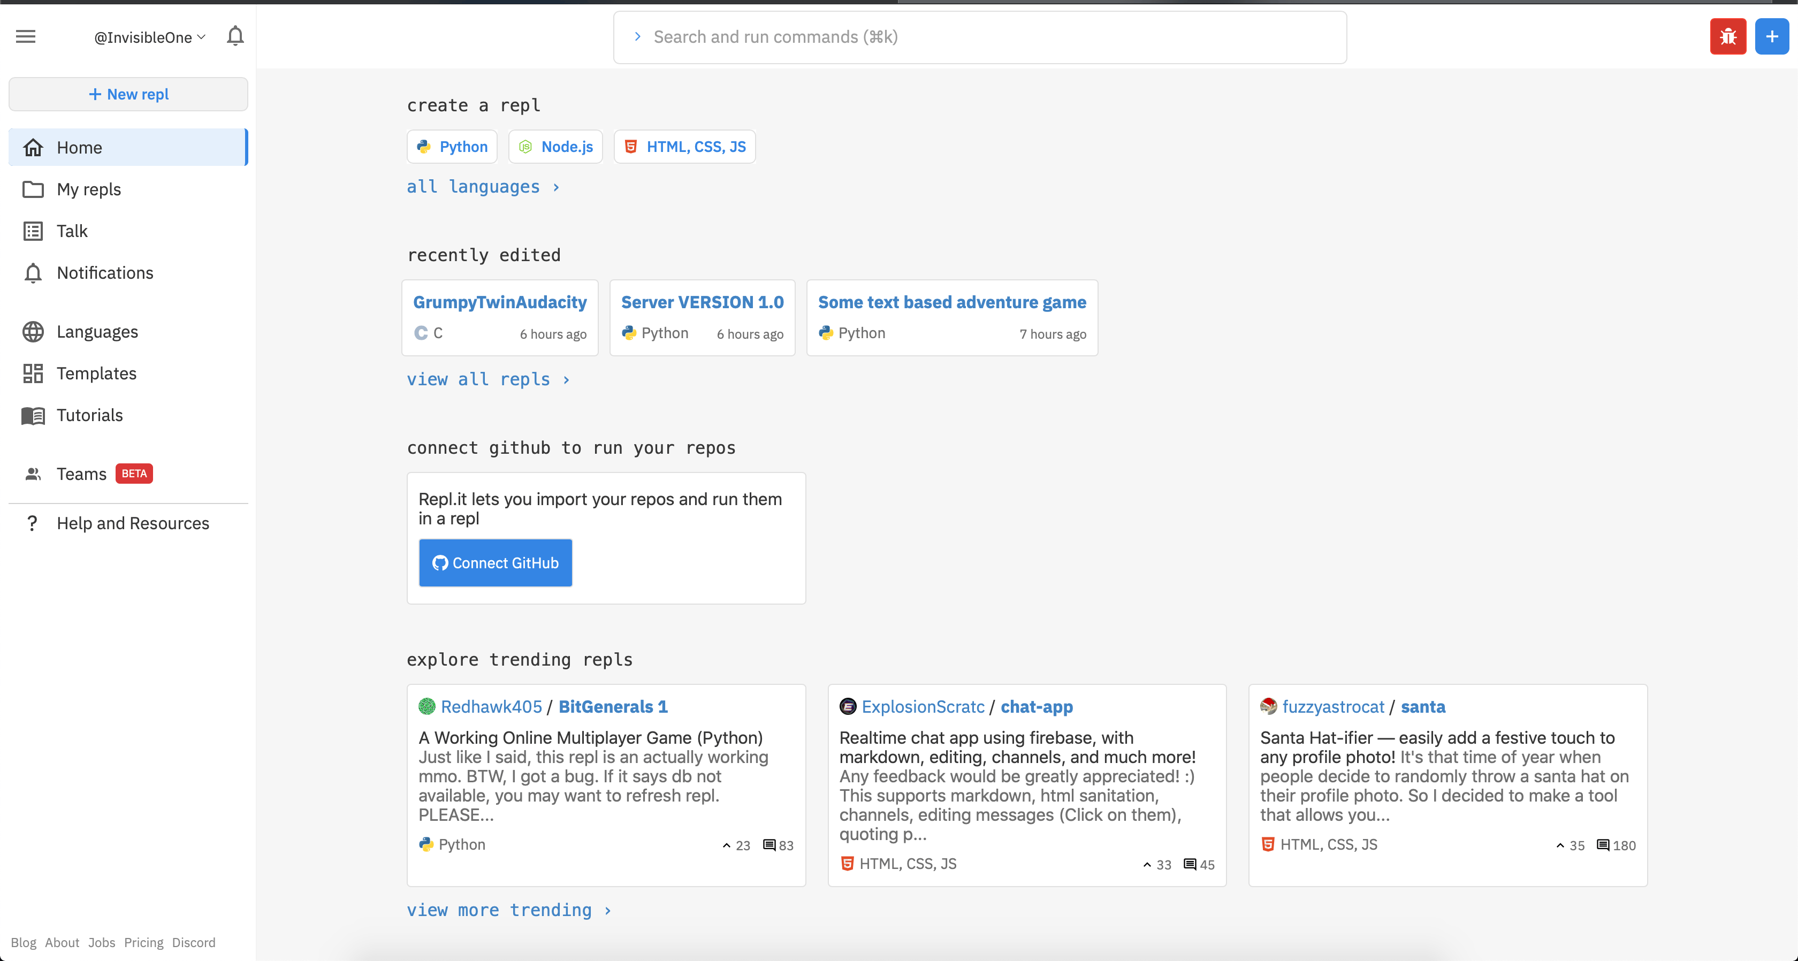Screen dimensions: 1798x961
Task: Open ExplosionScratc user profile
Action: coord(923,706)
